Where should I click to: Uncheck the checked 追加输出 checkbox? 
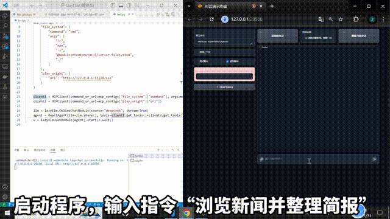227,61
